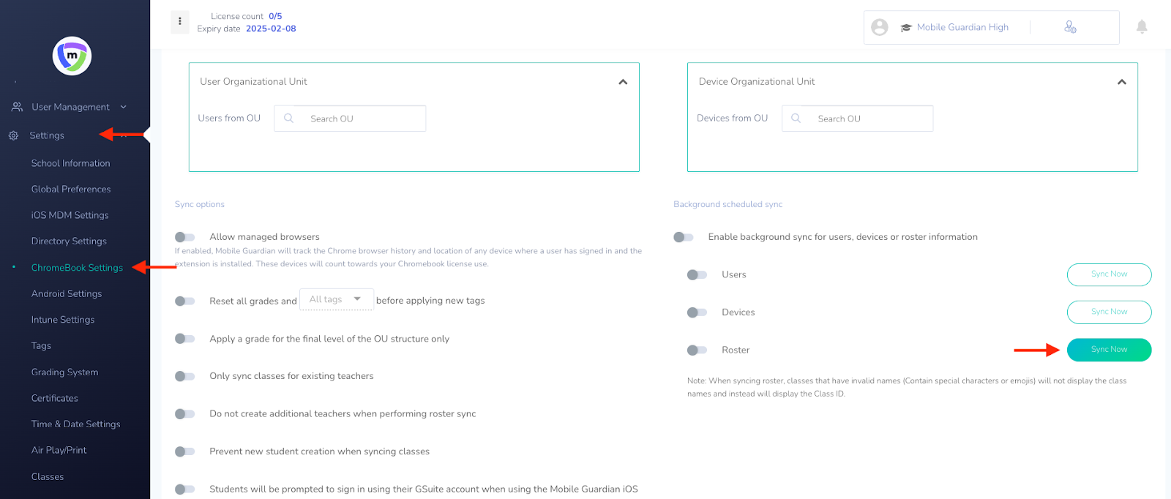The height and width of the screenshot is (499, 1171).
Task: Click User Management in the sidebar
Action: pos(70,107)
